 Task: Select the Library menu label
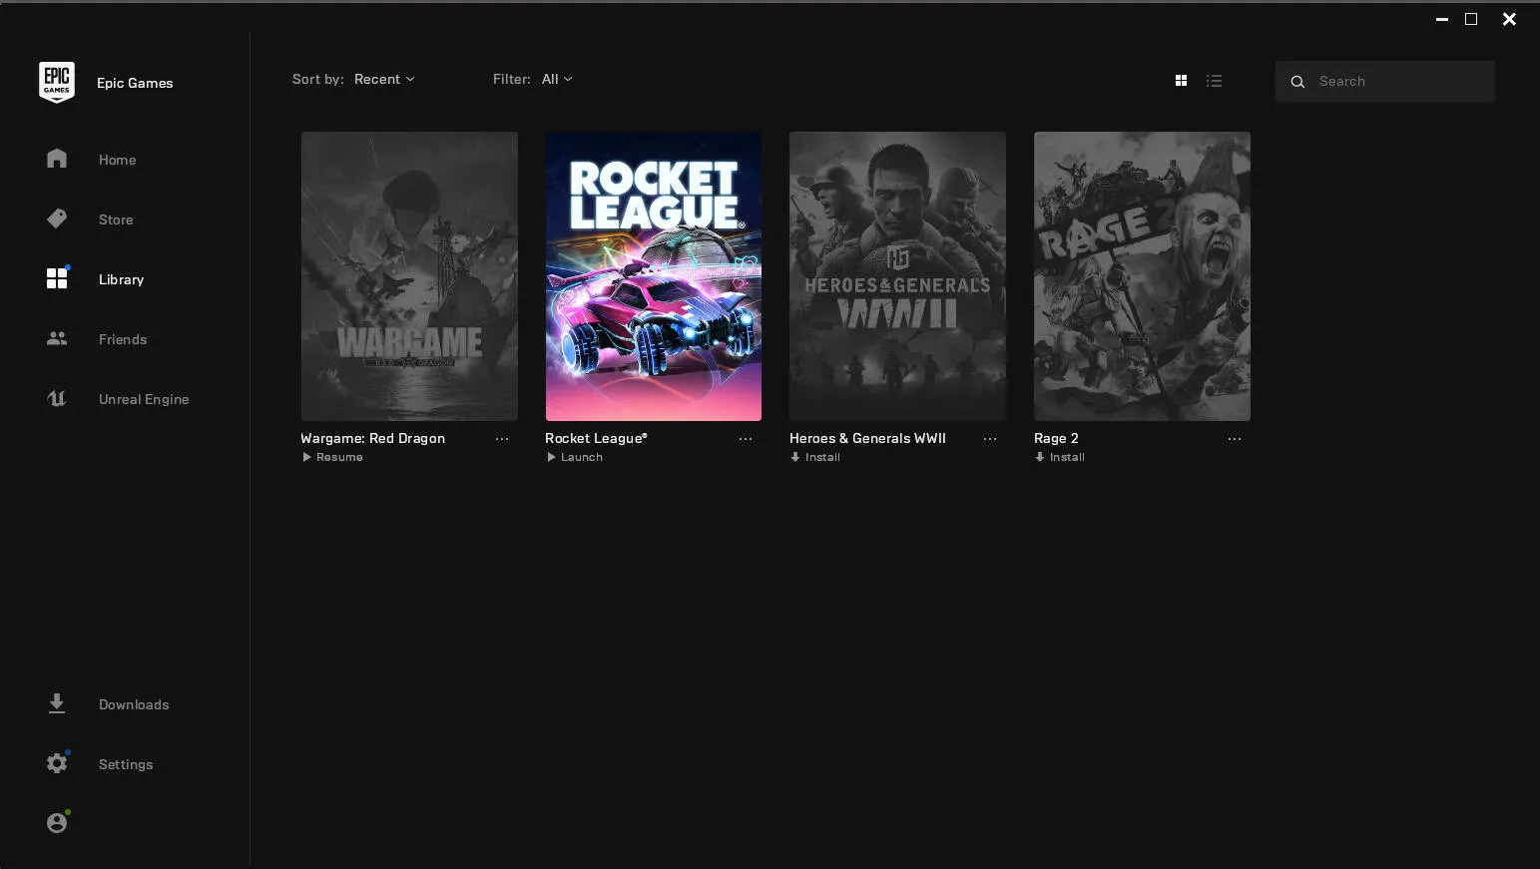point(122,279)
